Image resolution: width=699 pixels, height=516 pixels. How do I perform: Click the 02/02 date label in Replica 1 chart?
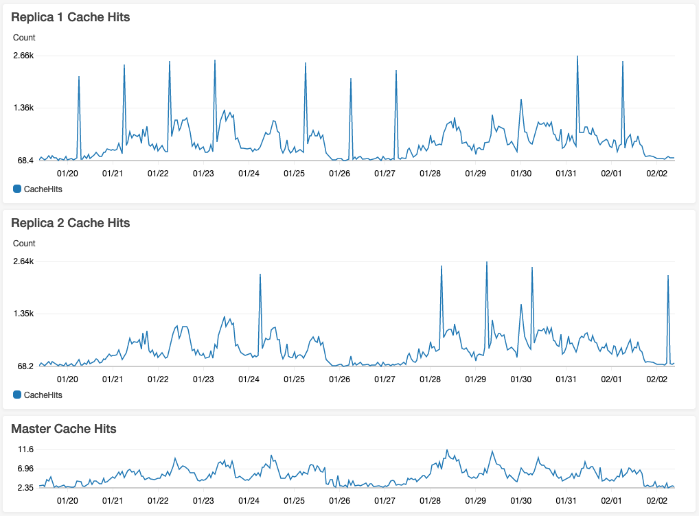(656, 174)
